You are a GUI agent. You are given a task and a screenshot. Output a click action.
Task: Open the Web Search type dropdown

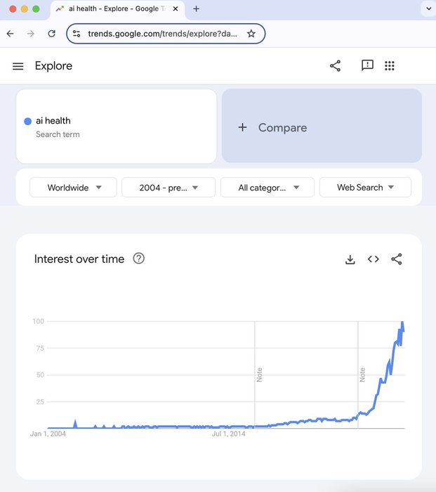364,188
